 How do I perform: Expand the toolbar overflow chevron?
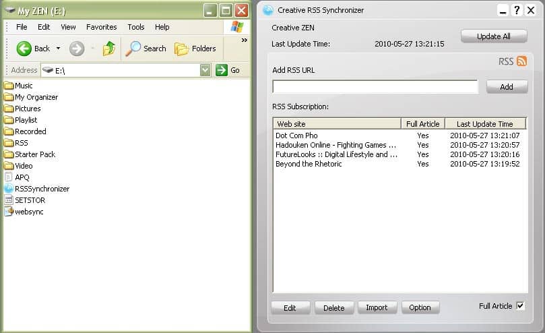pyautogui.click(x=244, y=40)
